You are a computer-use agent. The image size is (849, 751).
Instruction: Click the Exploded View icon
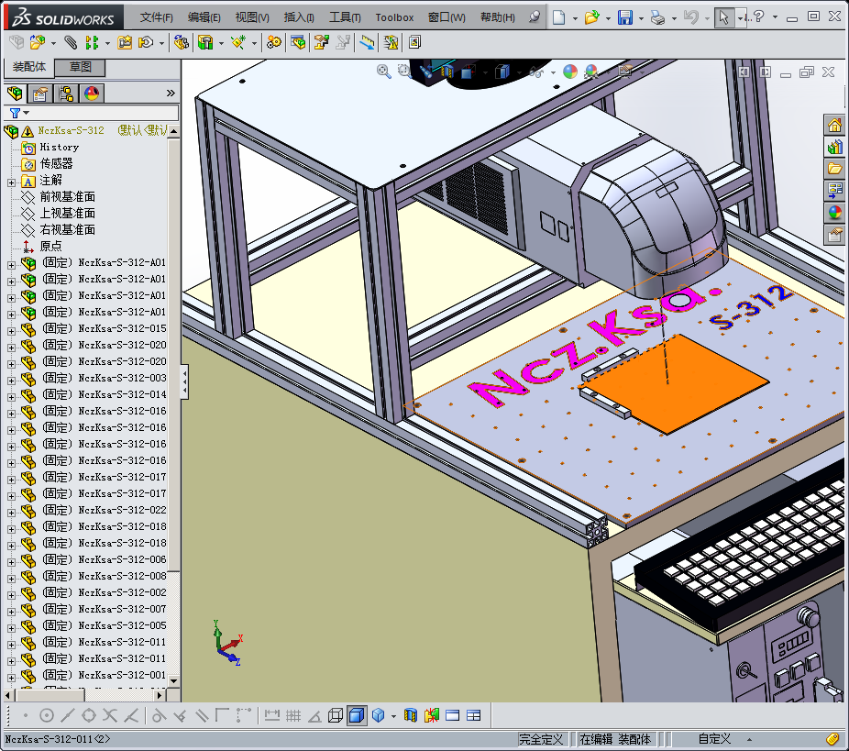[x=322, y=42]
